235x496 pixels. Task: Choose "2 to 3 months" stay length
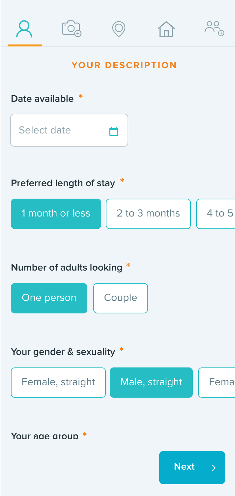(x=148, y=214)
